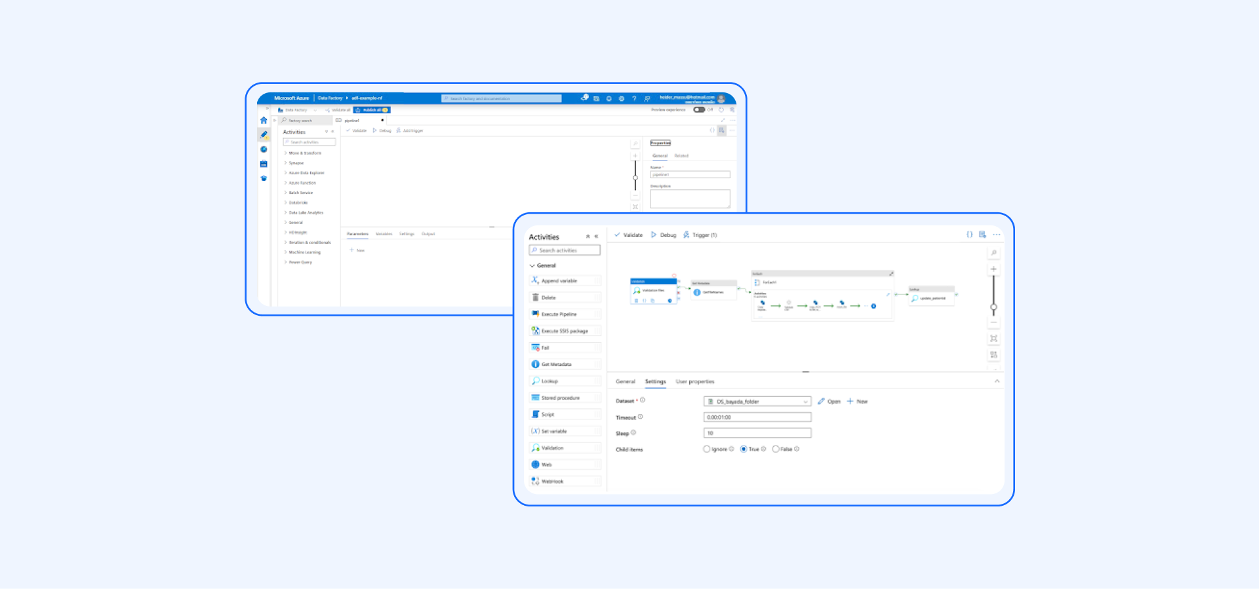Screen dimensions: 1259x589
Task: Toggle the Preview experience switch
Action: (x=699, y=110)
